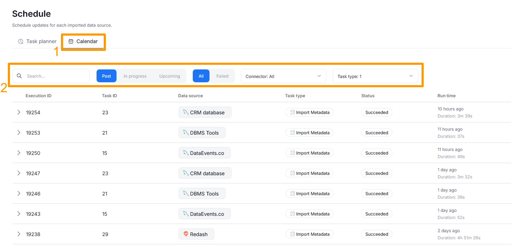Click DataEvents.co icon in execution 19250
The height and width of the screenshot is (245, 527).
click(186, 153)
